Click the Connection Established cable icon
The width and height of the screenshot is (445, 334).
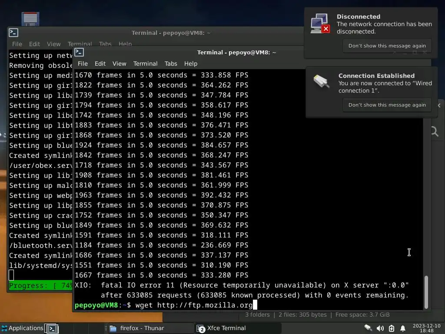(321, 81)
